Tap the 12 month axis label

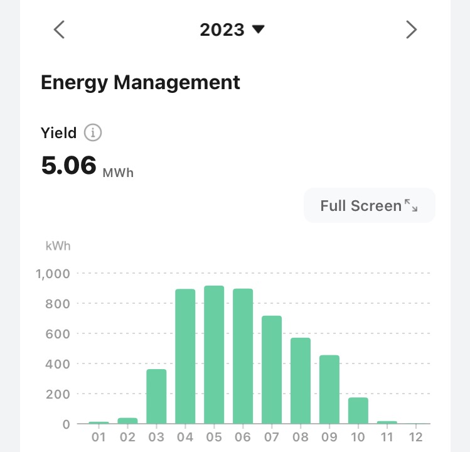click(x=416, y=436)
